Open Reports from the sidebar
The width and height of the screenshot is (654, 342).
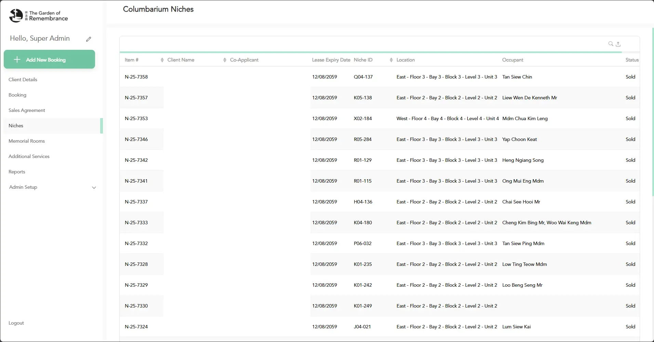[17, 172]
